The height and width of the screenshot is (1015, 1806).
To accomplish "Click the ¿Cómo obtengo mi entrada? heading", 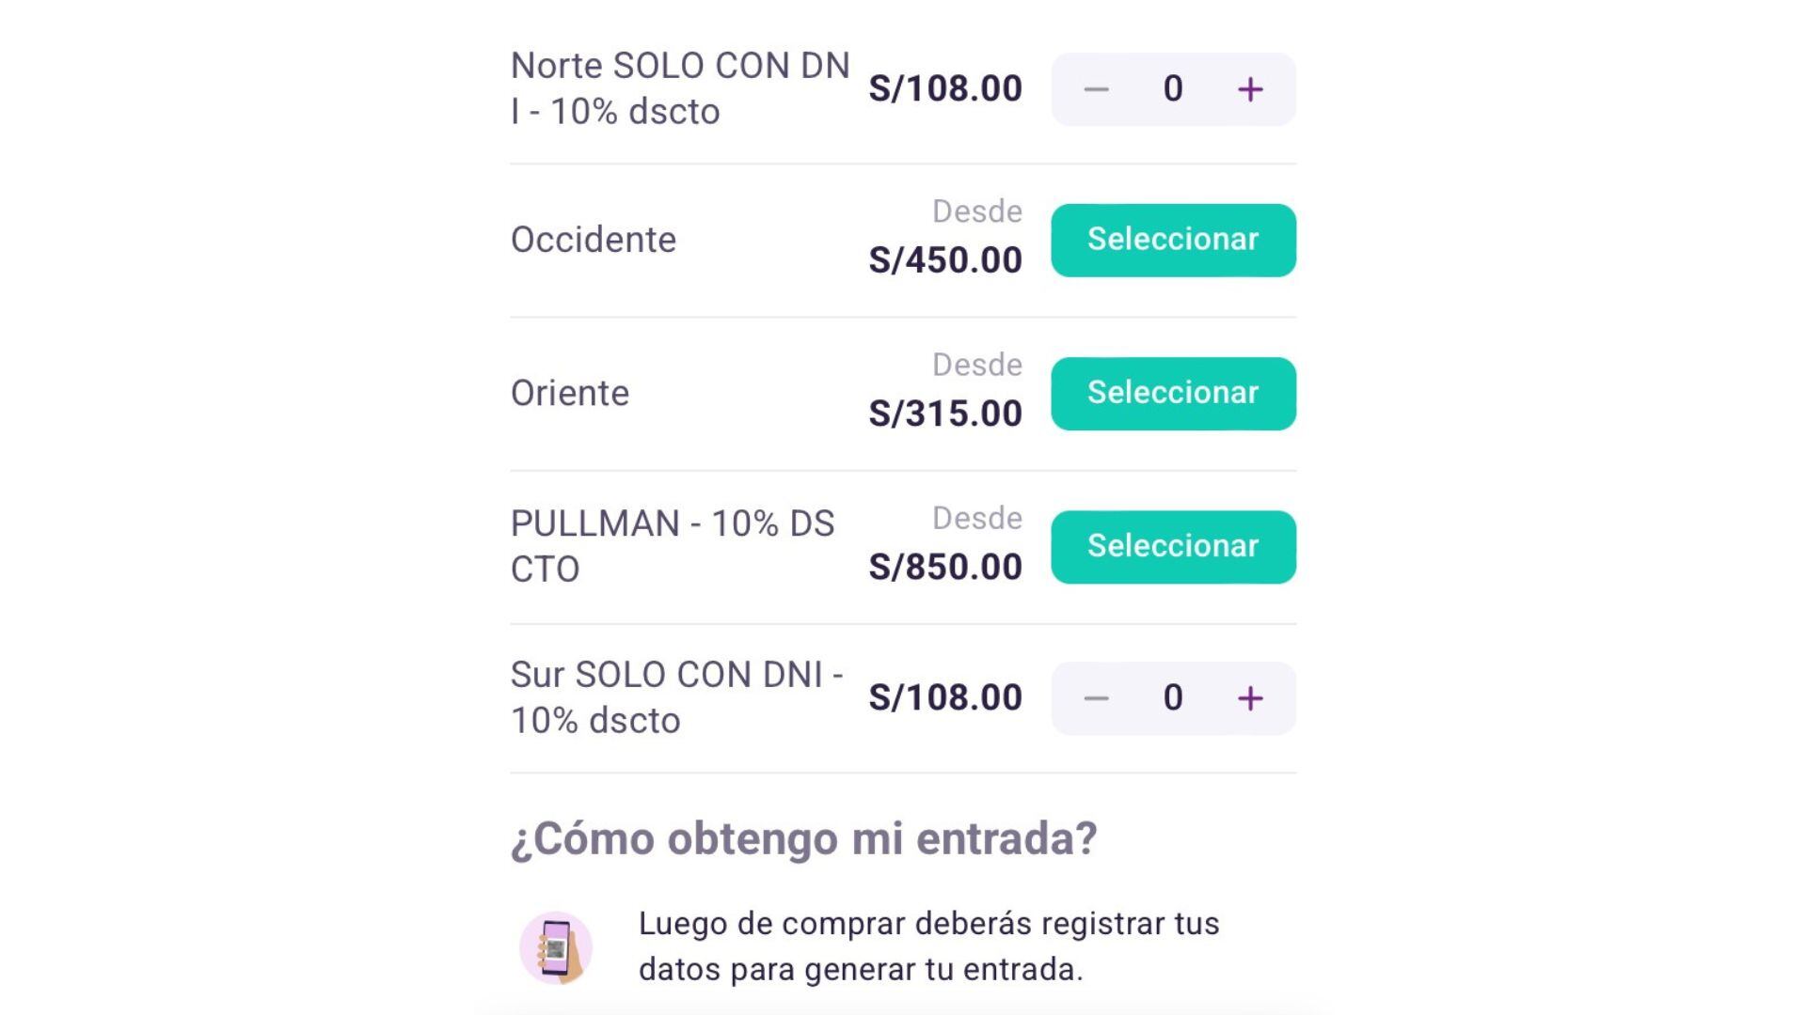I will 803,838.
